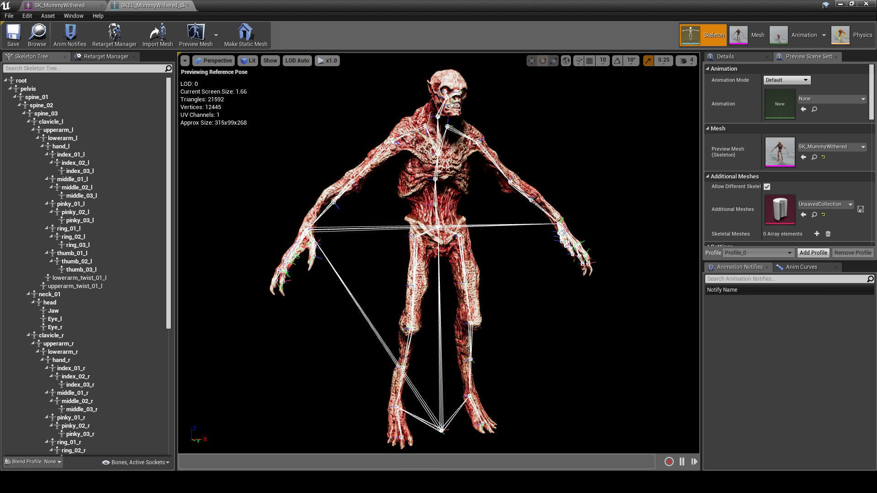Open the source control status icon
Viewport: 877px width, 493px height.
point(826,5)
